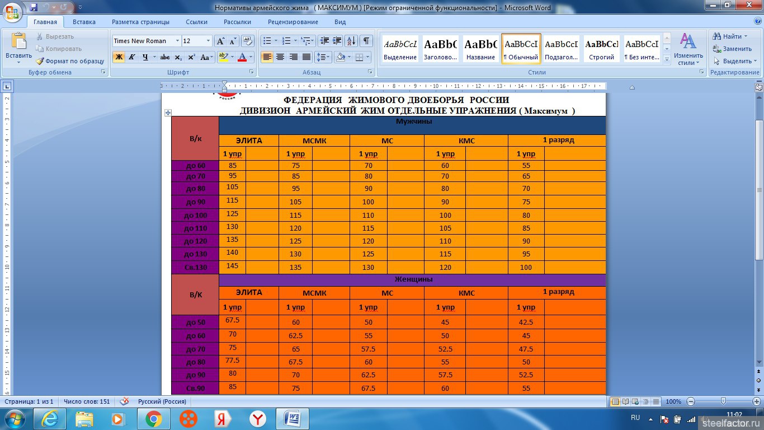The width and height of the screenshot is (764, 430).
Task: Toggle superscript formatting
Action: [191, 57]
